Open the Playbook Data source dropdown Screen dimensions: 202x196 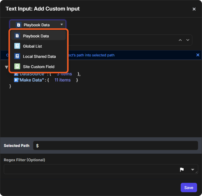pyautogui.click(x=38, y=25)
